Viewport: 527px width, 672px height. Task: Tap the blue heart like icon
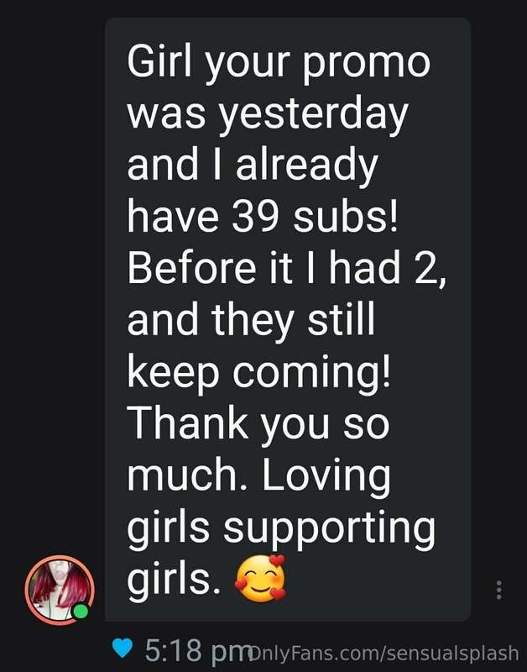point(122,648)
